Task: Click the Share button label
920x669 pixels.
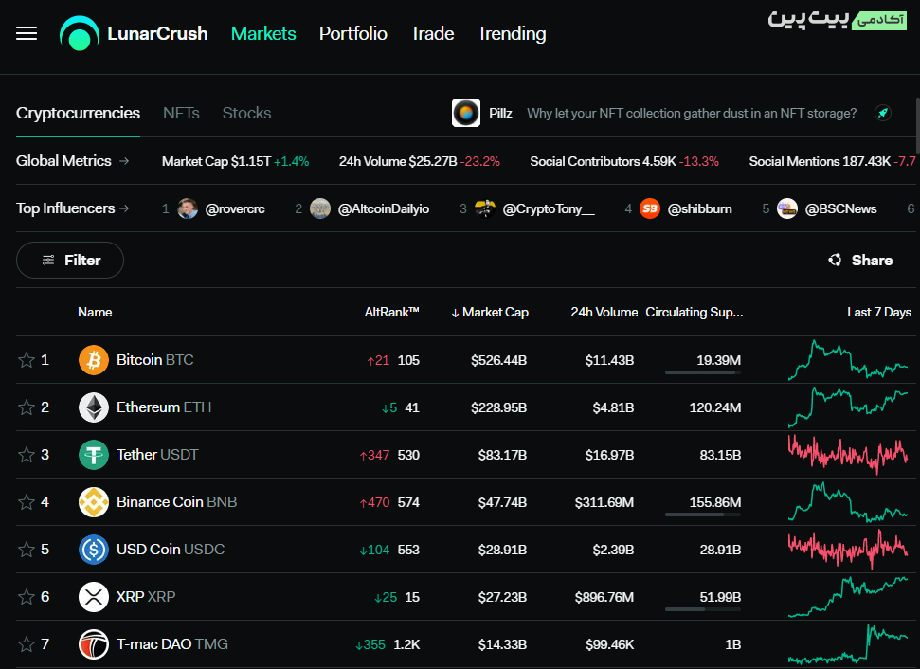Action: [872, 260]
